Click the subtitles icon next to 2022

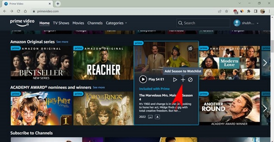click(x=150, y=117)
